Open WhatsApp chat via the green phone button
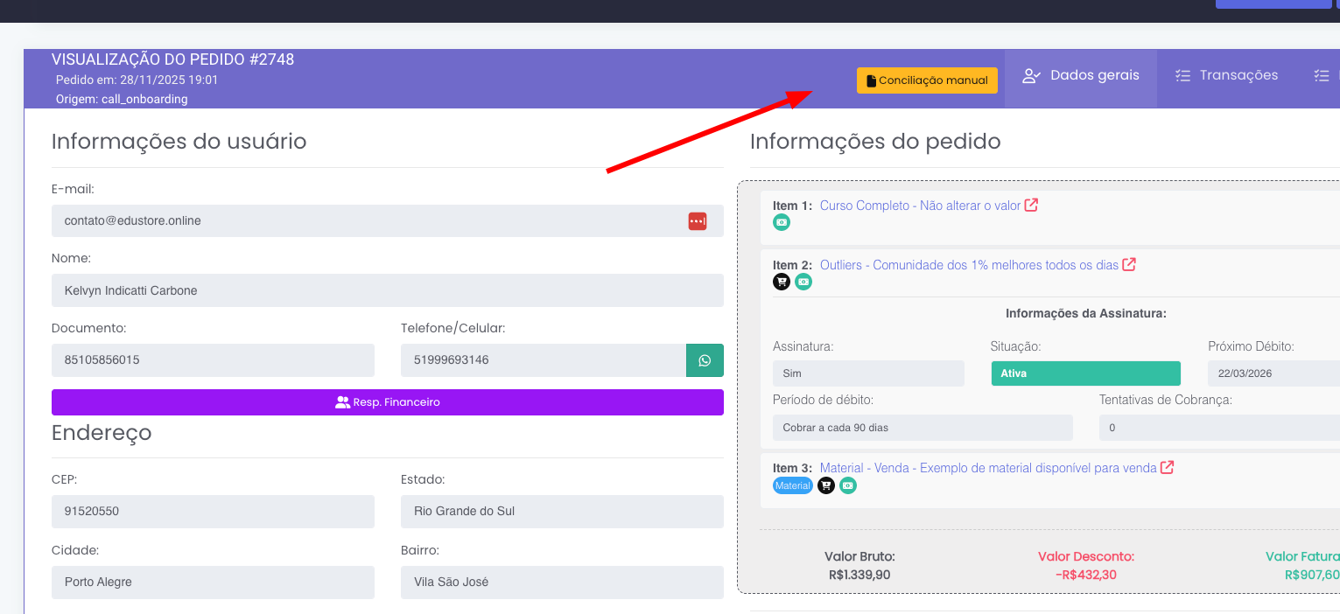1340x614 pixels. tap(705, 360)
